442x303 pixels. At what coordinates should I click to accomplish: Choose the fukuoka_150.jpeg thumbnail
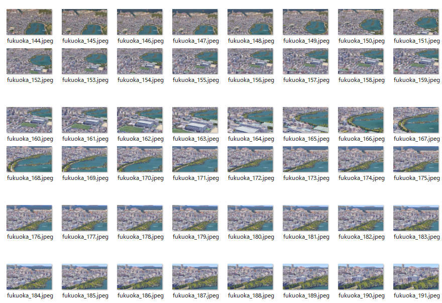click(361, 22)
